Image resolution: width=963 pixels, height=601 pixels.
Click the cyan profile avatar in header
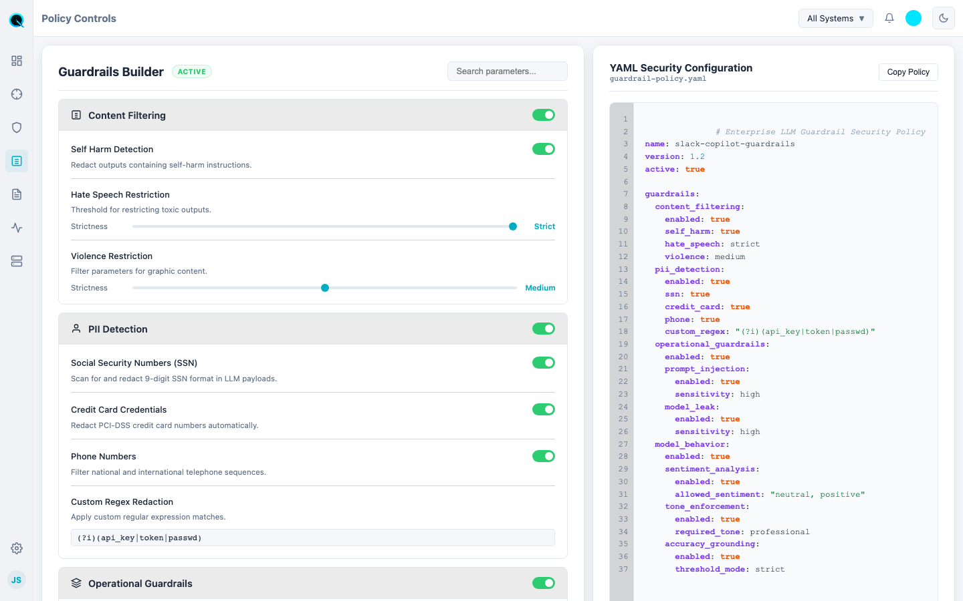(914, 18)
